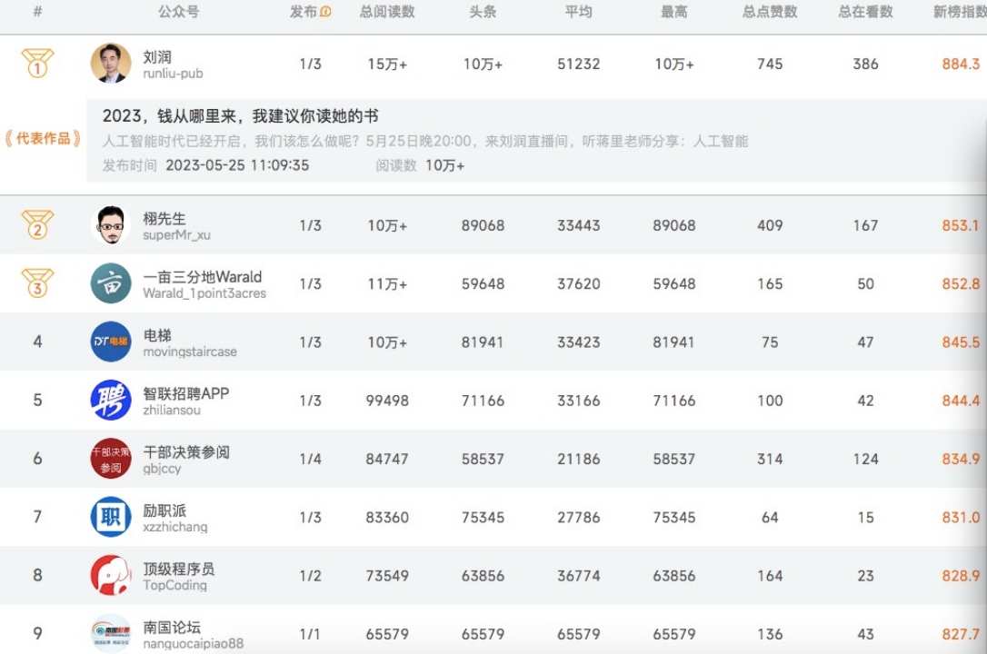Click xzzhichang account ID
Viewport: 987px width, 654px height.
175,527
